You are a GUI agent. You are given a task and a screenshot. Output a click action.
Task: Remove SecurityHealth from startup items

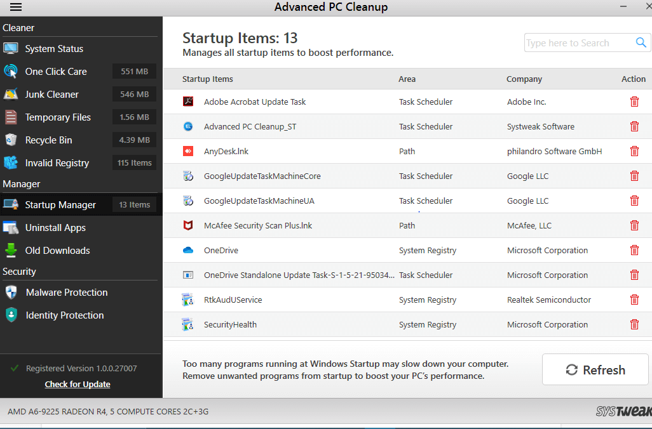click(x=634, y=324)
